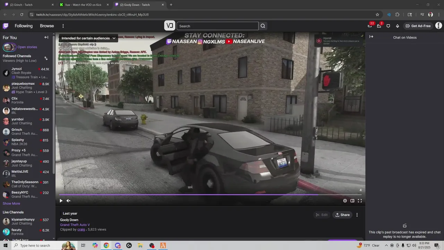Open the Chrome profile avatar
Image resolution: width=444 pixels, height=250 pixels.
(x=430, y=15)
